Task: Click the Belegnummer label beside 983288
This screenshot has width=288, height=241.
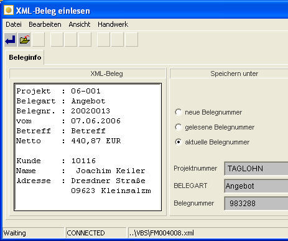Action: pyautogui.click(x=194, y=203)
